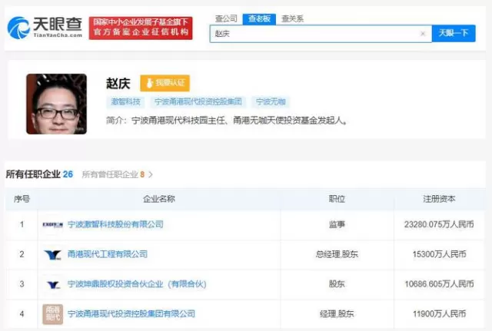Image resolution: width=492 pixels, height=331 pixels.
Task: Open the 激智科技 tag
Action: (125, 102)
